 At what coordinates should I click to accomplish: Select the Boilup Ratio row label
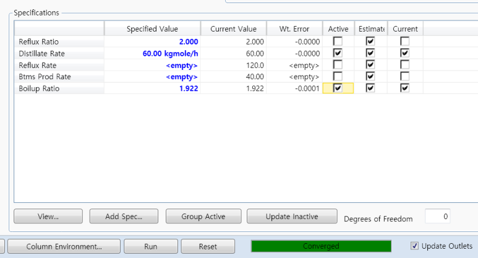(x=59, y=88)
